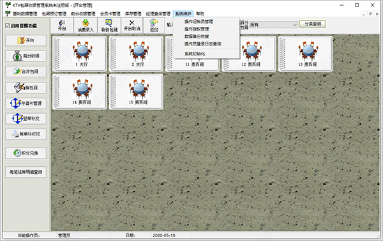Click the 分类查询 button
Viewport: 383px width, 241px height.
point(313,24)
